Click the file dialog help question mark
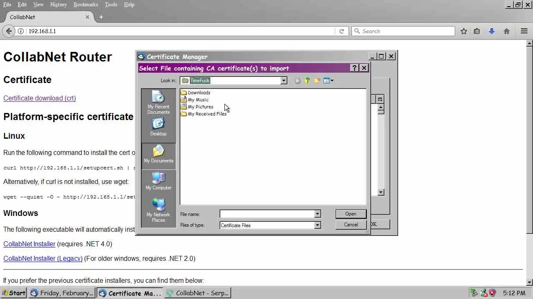 (x=354, y=68)
